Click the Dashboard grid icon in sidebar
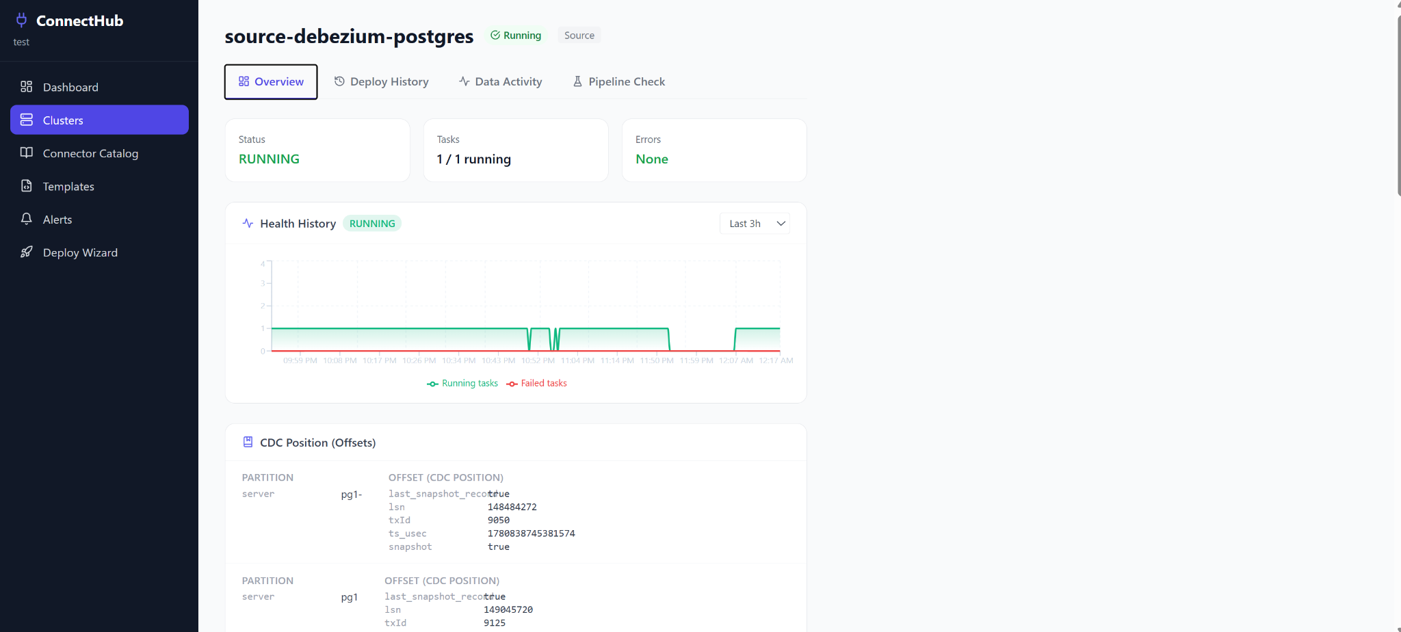The image size is (1401, 632). click(27, 87)
